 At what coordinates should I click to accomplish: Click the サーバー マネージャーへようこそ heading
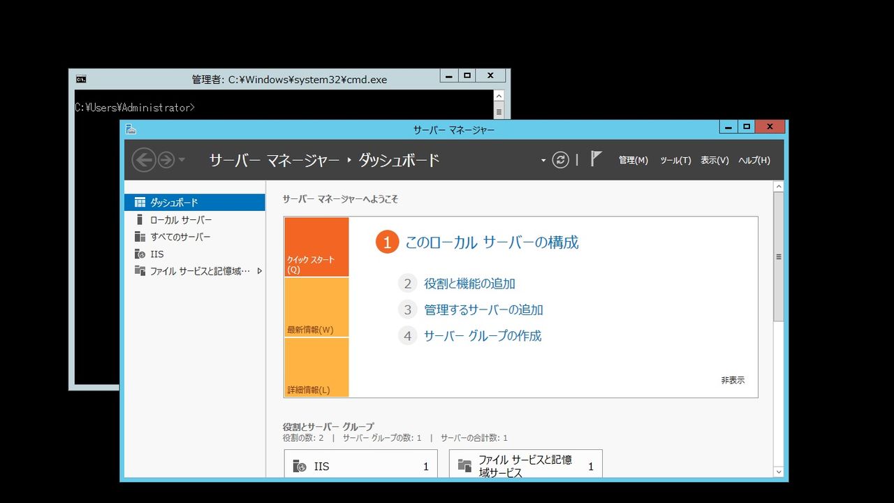pos(340,199)
